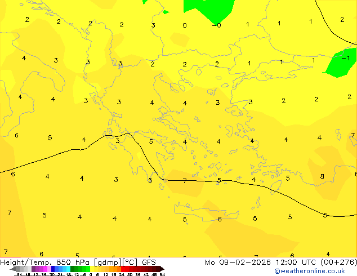Image resolution: width=357 pixels, height=276 pixels.
Task: Click the '[gdmp]' unit label
Action: 108,262
